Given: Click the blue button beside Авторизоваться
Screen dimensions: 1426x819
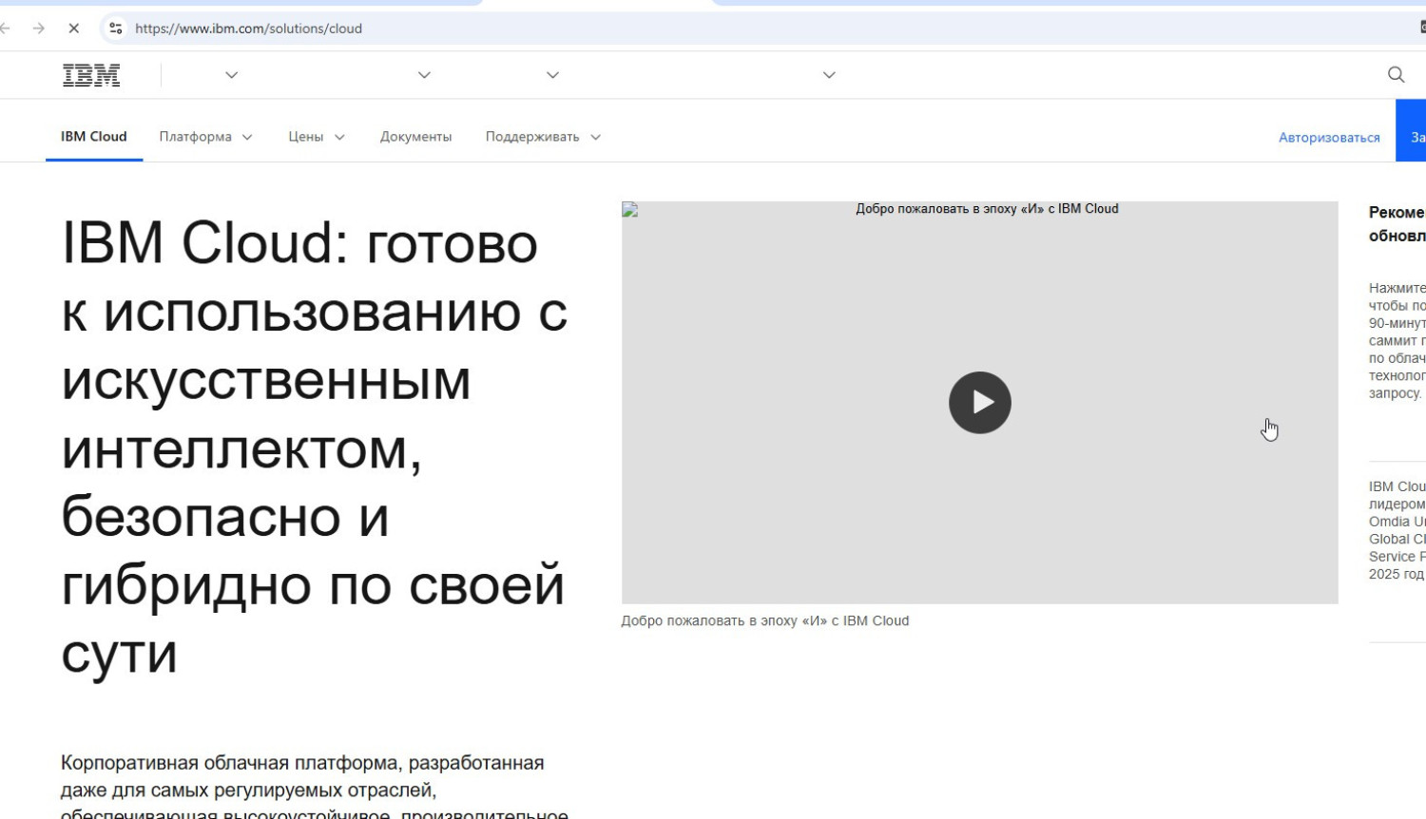Looking at the screenshot, I should [x=1412, y=131].
